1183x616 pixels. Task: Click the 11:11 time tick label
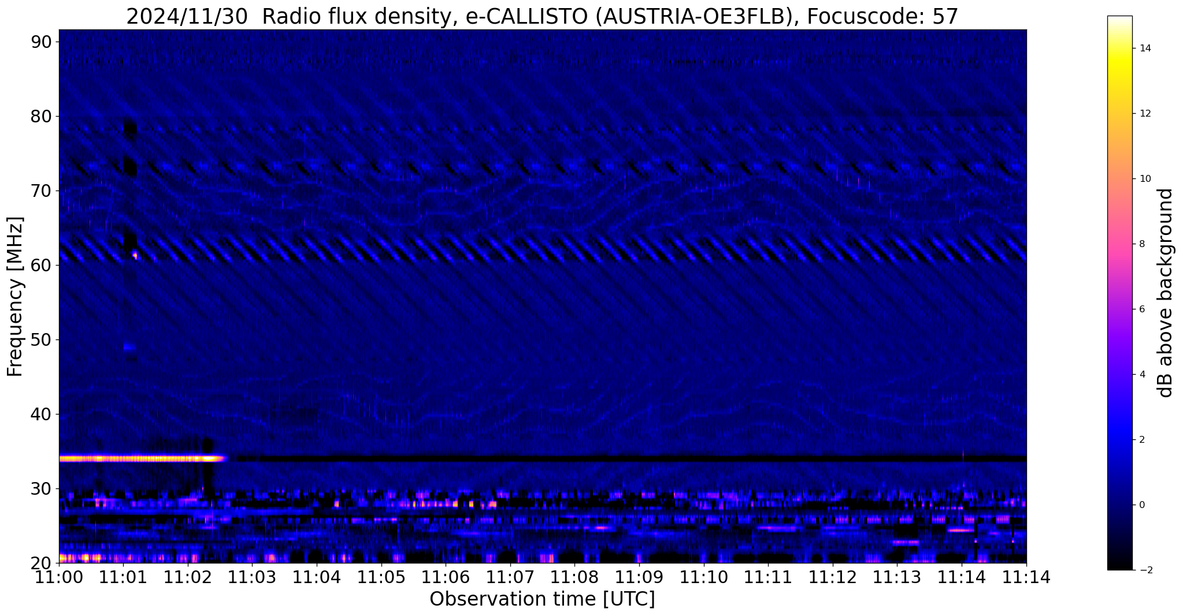coord(769,577)
